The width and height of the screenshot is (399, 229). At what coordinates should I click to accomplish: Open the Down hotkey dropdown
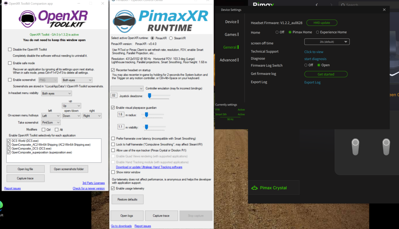[71, 116]
